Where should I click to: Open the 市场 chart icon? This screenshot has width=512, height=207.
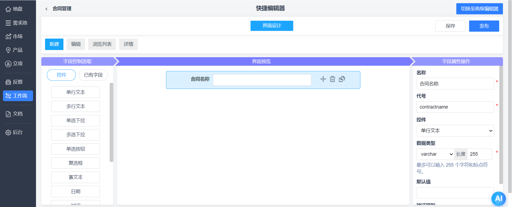(8, 36)
